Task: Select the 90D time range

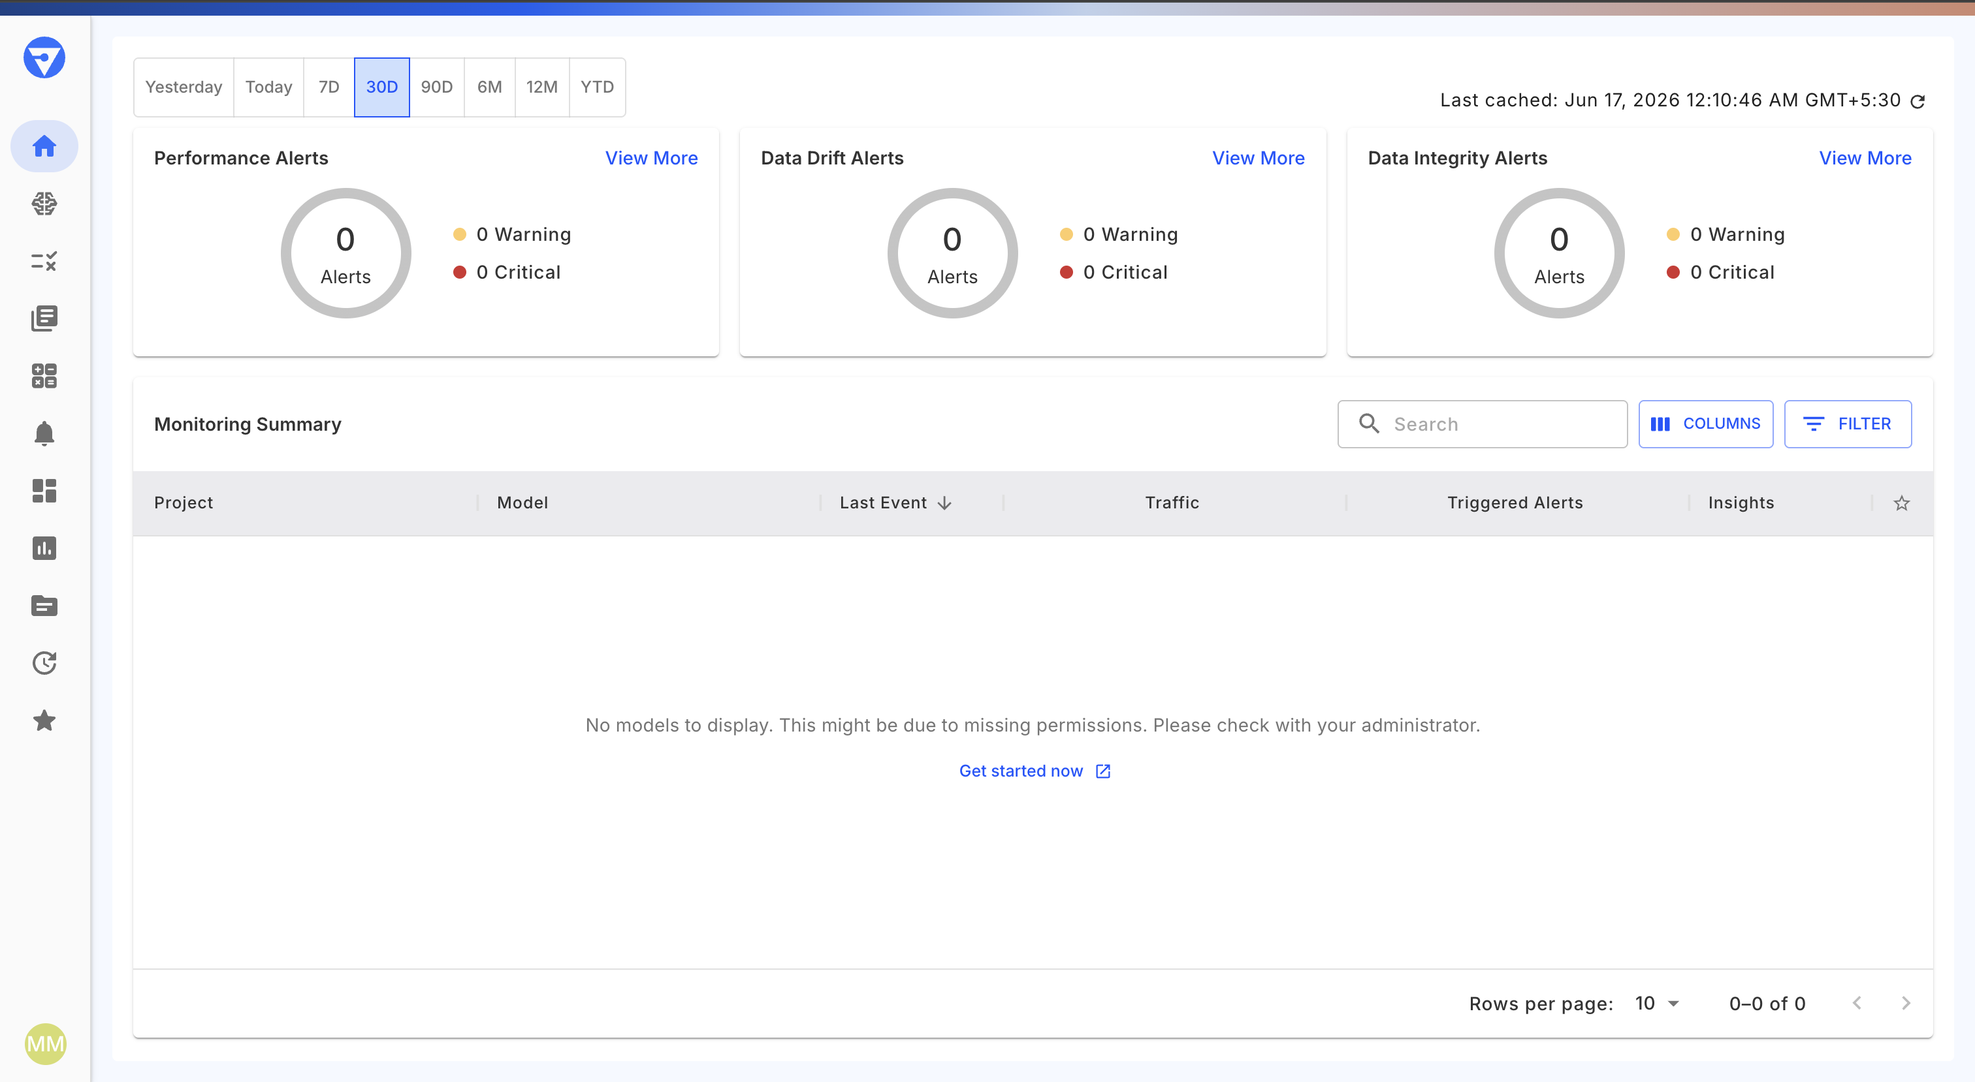Action: [x=437, y=87]
